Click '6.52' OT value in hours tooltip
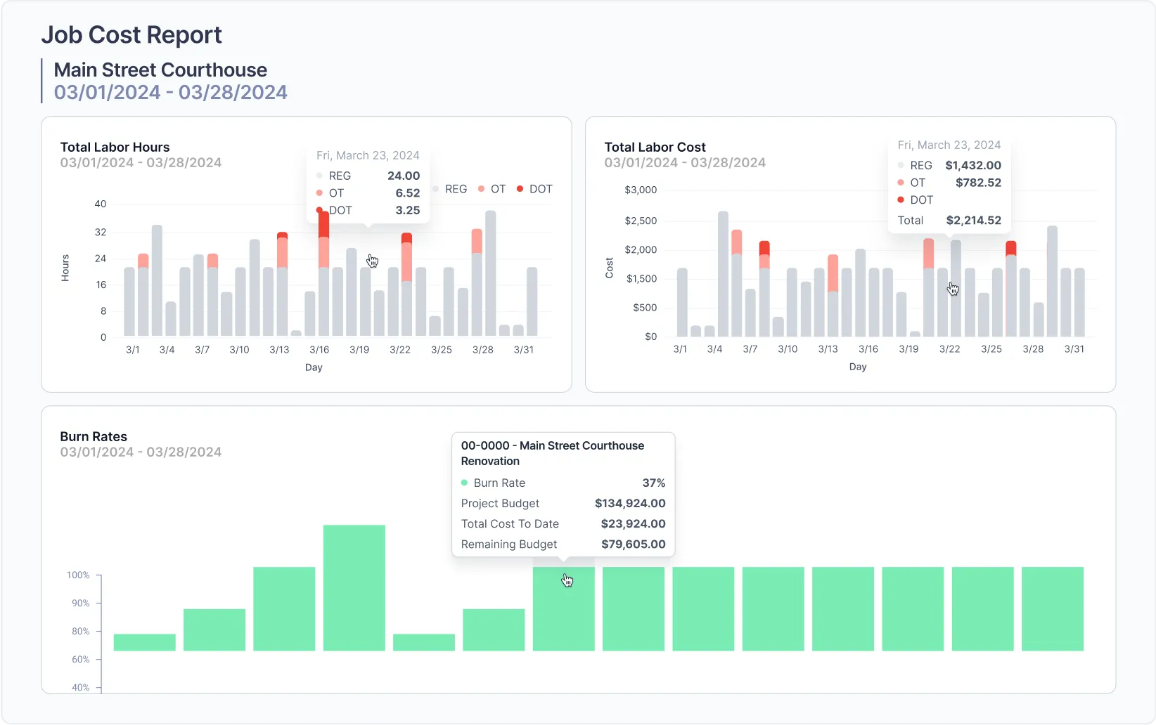Screen dimensions: 1156x725 (x=408, y=192)
